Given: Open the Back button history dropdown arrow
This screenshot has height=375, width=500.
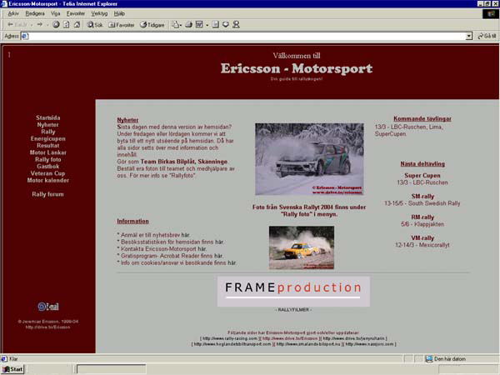Looking at the screenshot, I should pos(32,25).
